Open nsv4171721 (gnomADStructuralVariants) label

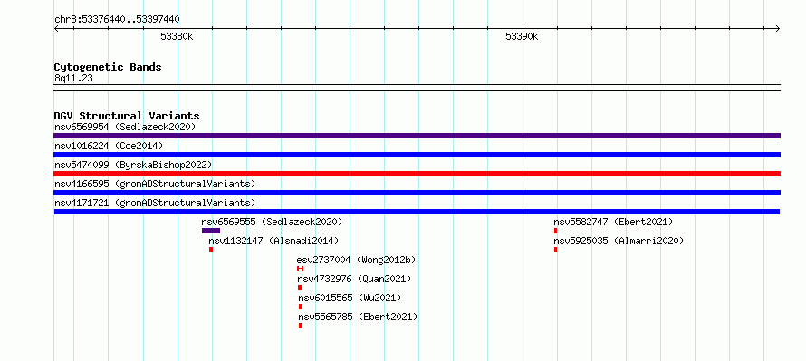[155, 203]
